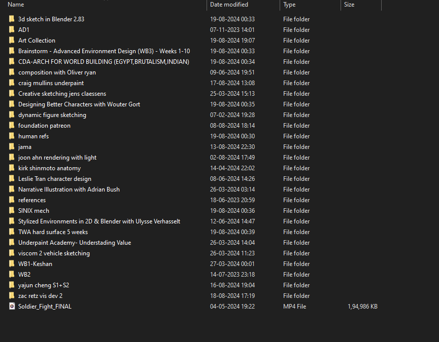Select 'Leslie Tran character design' folder name
Screen dimensions: 439x342
pos(55,178)
